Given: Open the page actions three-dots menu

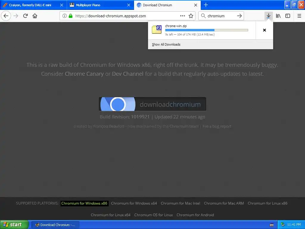Looking at the screenshot, I should tap(183, 16).
